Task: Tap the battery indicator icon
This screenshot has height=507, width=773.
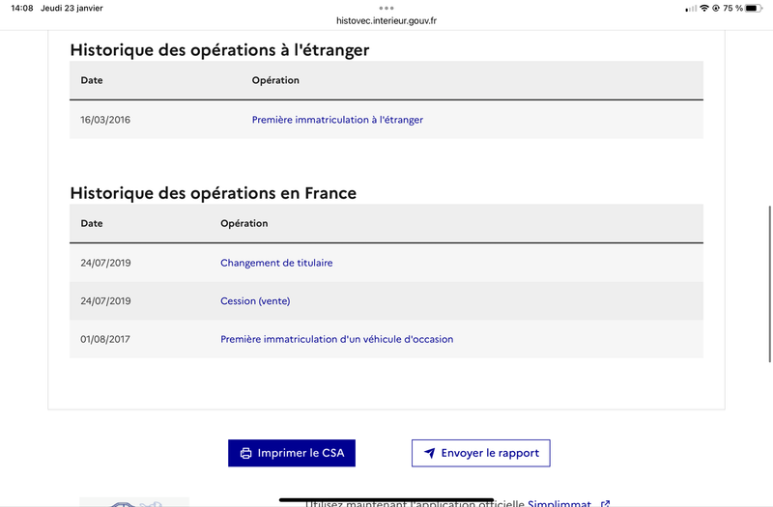Action: pos(754,8)
